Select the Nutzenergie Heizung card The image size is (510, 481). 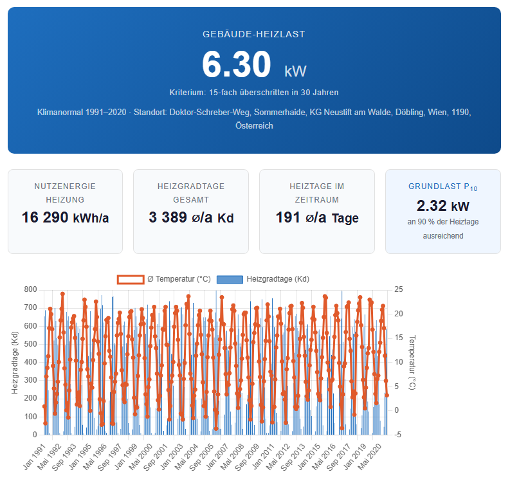tap(65, 211)
